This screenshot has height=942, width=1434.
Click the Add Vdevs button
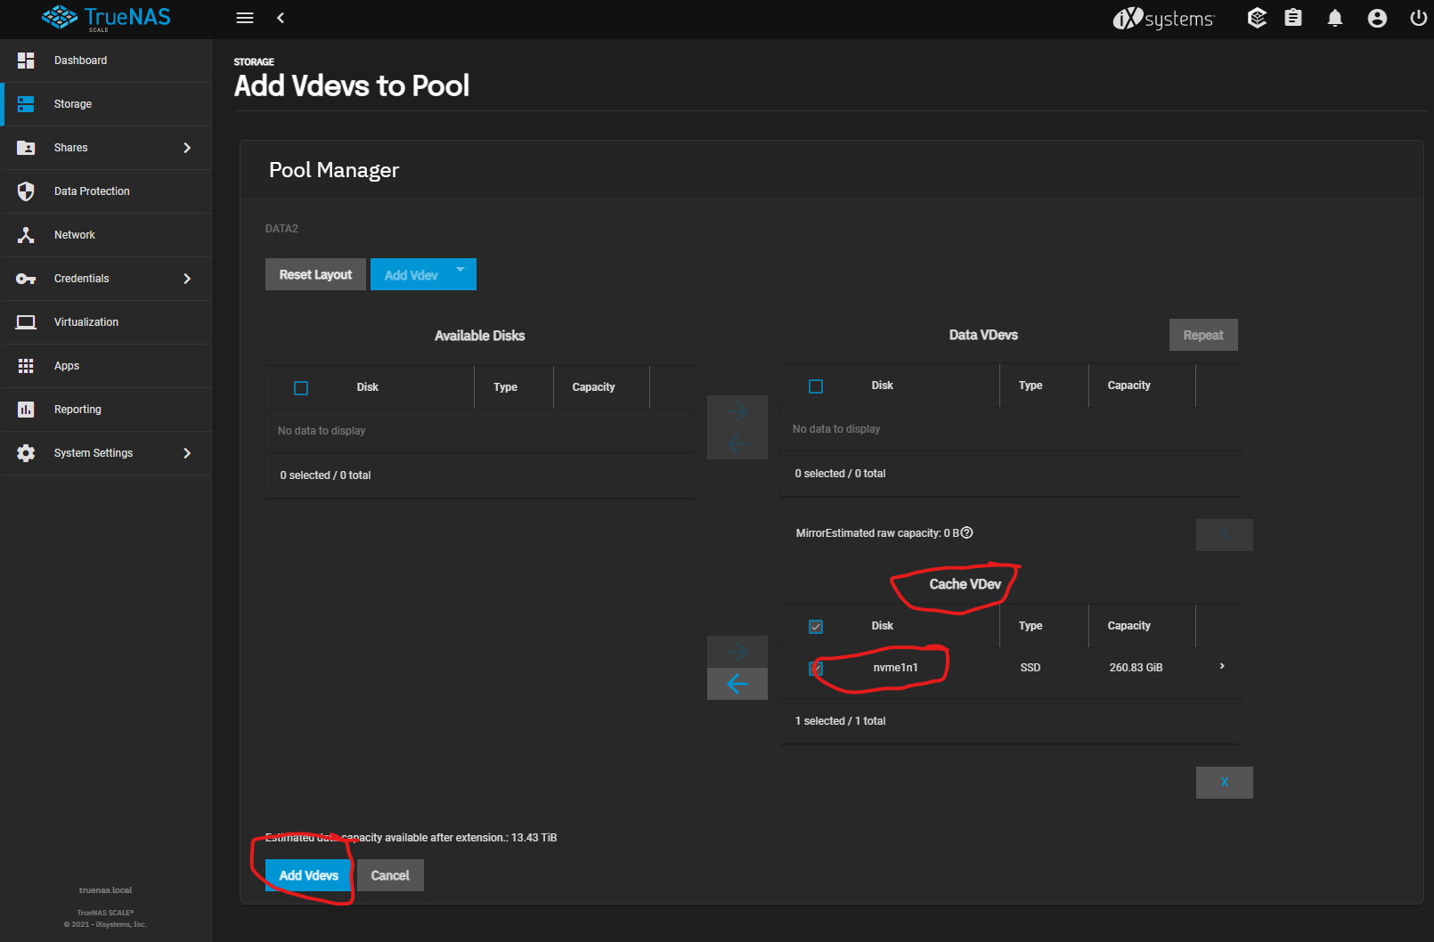309,875
